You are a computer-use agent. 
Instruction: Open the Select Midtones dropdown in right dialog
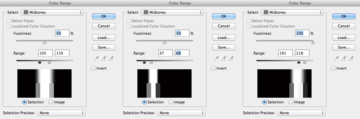point(293,12)
